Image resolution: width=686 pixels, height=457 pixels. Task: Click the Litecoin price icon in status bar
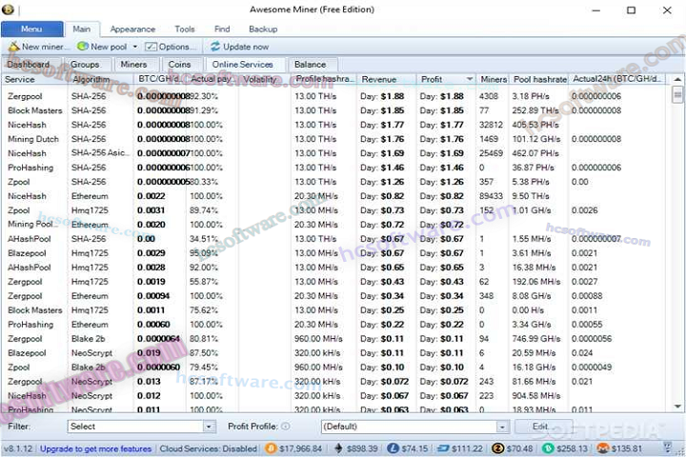point(393,448)
